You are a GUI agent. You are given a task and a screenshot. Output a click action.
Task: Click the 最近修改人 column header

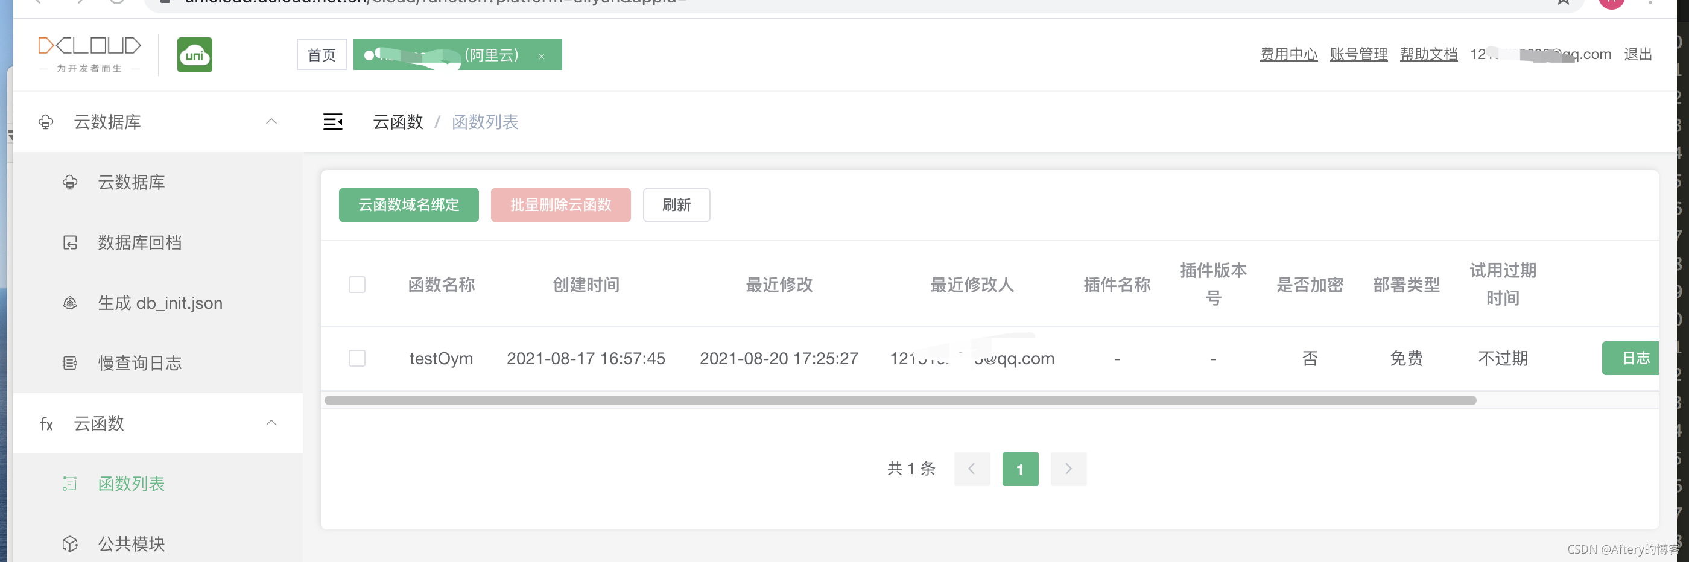(x=972, y=285)
